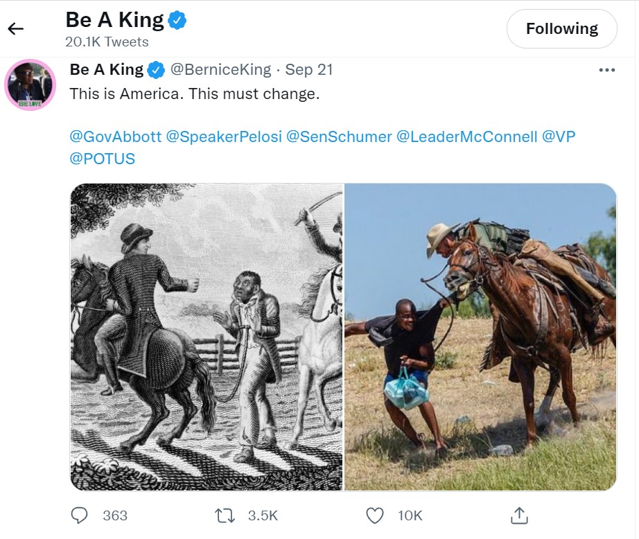Retweet this tweet using the retweet icon
Image resolution: width=639 pixels, height=539 pixels.
[x=225, y=515]
